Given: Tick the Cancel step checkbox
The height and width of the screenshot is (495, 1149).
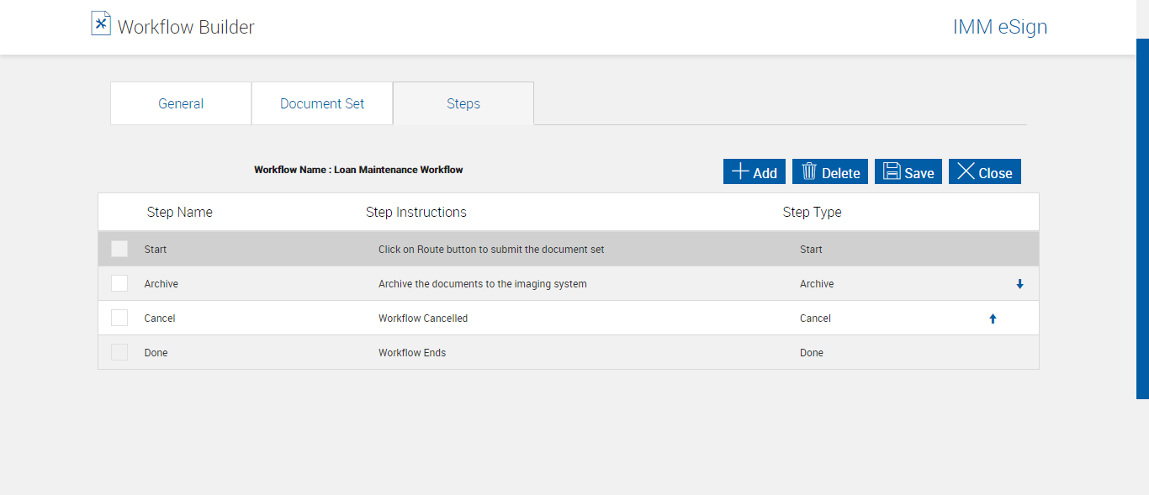Looking at the screenshot, I should coord(119,318).
